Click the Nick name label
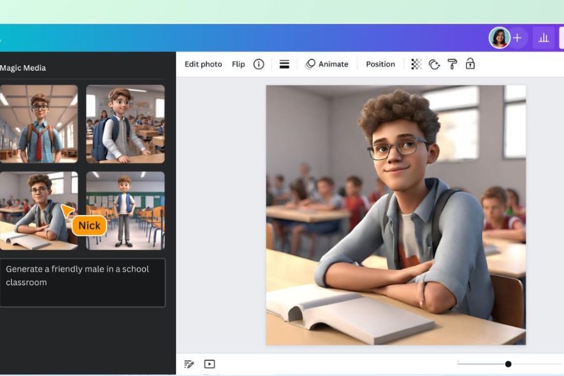564x376 pixels. (89, 225)
